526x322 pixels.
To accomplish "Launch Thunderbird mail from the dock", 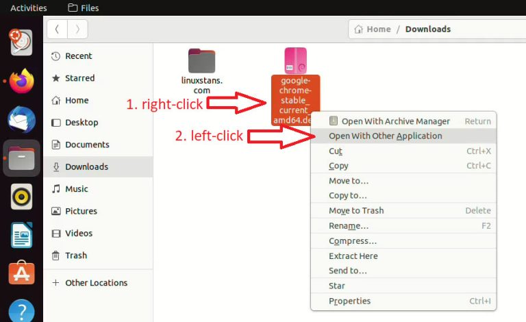I will [x=21, y=120].
